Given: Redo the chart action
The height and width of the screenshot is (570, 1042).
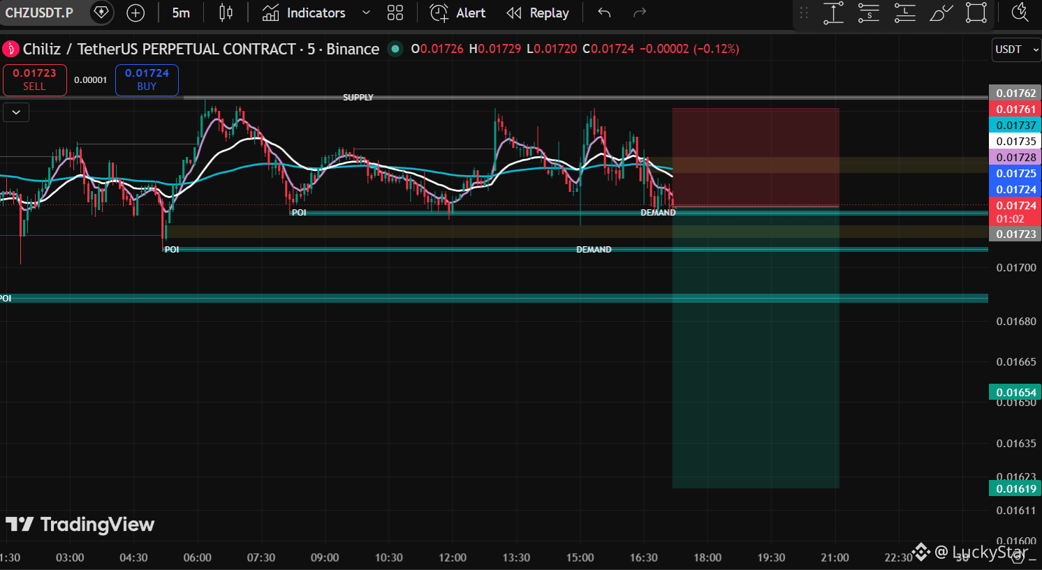Looking at the screenshot, I should (x=639, y=13).
